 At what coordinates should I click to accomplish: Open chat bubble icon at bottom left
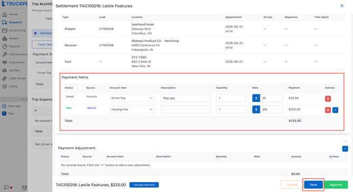click(6, 187)
